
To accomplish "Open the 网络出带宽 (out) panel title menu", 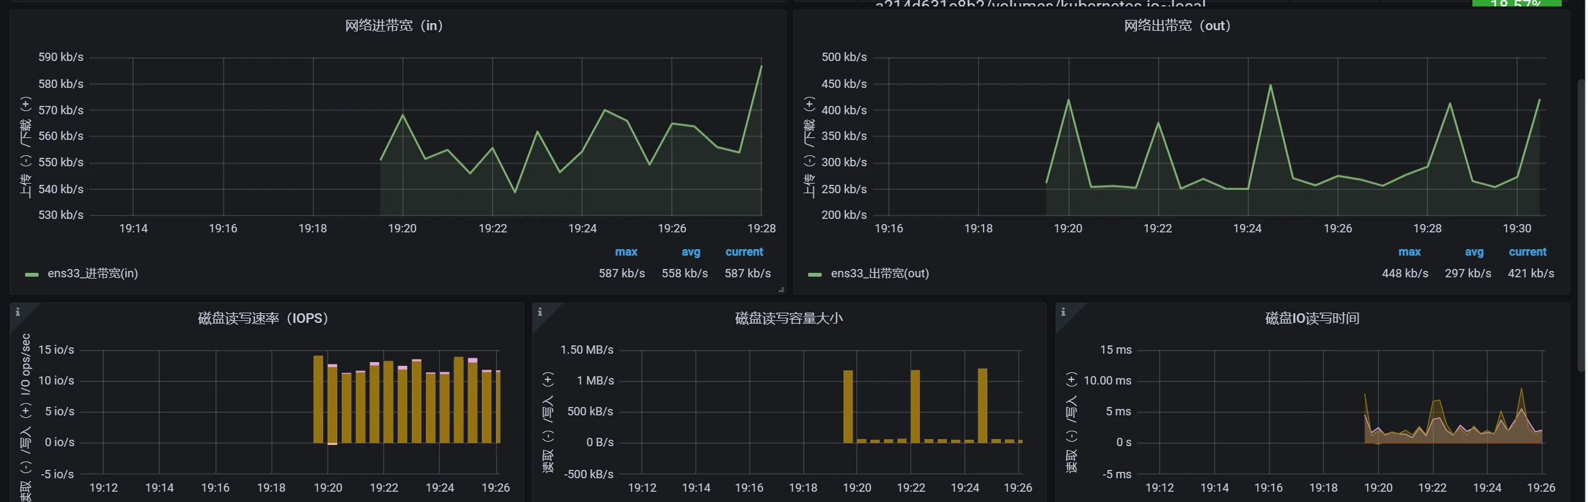I will 1177,26.
